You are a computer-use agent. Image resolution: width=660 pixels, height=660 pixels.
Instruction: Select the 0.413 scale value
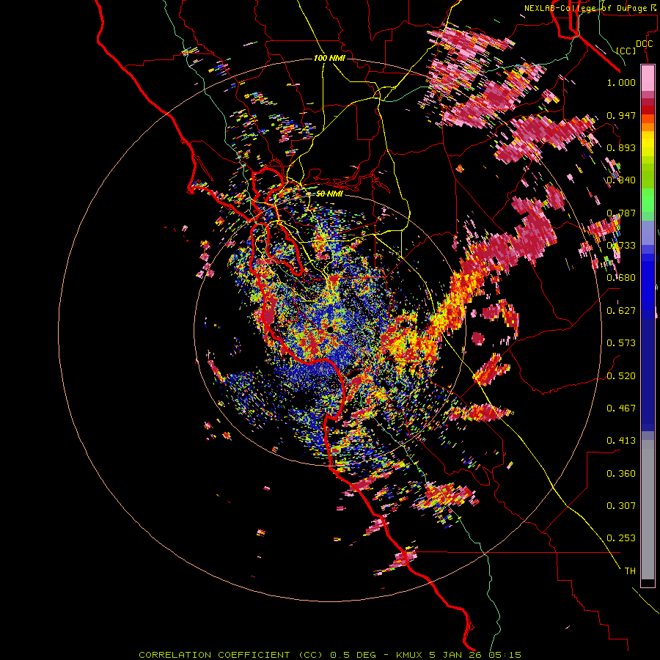coord(621,441)
